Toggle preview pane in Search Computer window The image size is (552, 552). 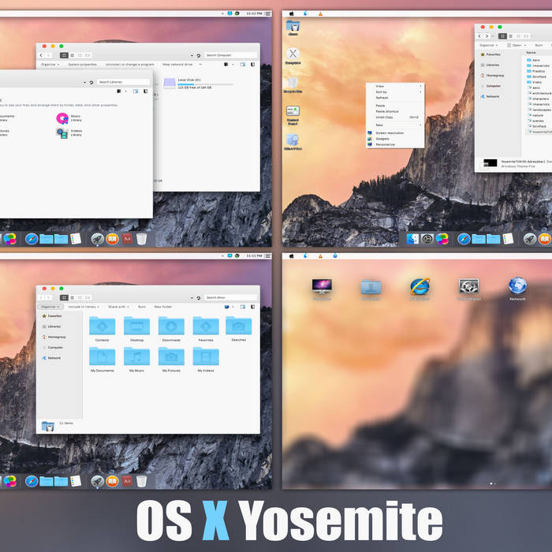pos(243,65)
